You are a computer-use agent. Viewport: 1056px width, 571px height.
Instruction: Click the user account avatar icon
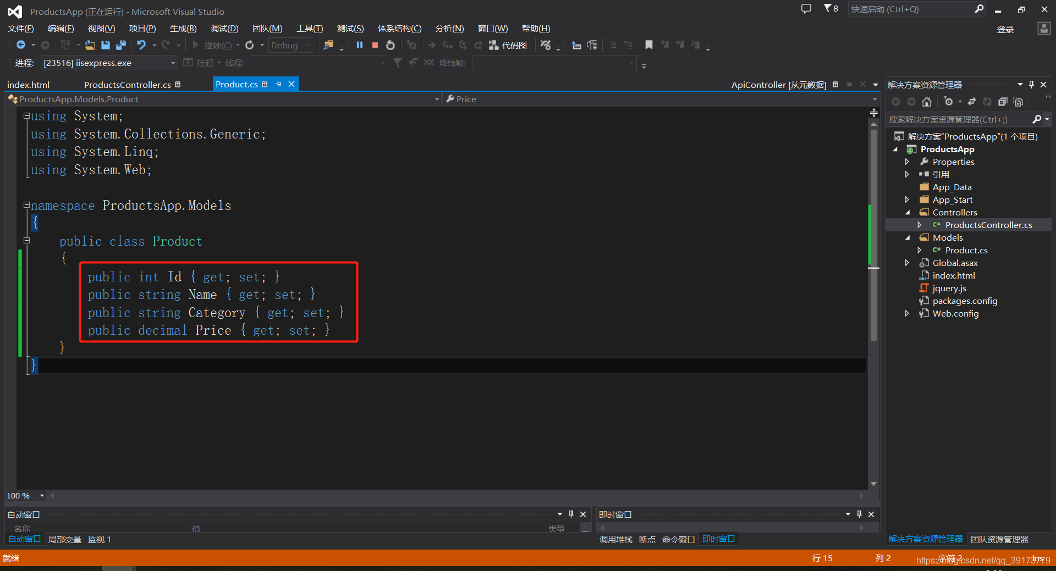tap(1044, 29)
